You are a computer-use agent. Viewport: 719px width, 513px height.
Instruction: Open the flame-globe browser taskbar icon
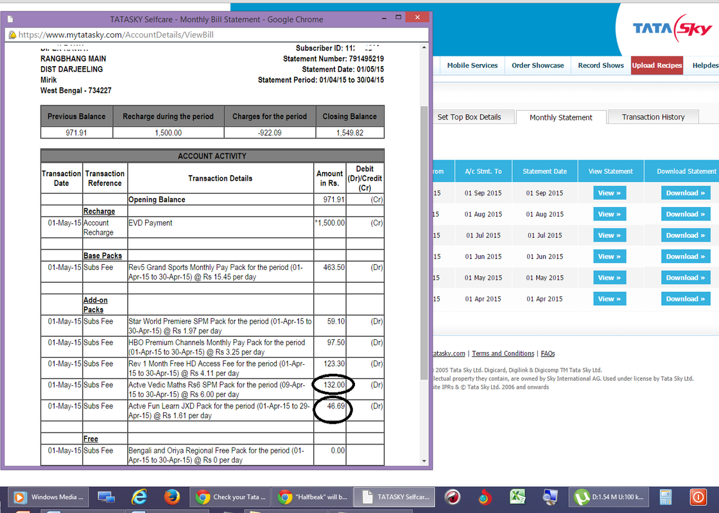click(485, 497)
